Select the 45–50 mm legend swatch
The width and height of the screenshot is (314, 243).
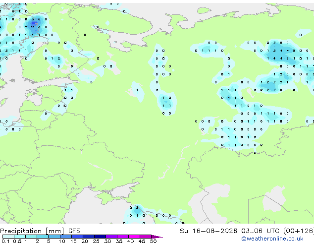coord(146,237)
